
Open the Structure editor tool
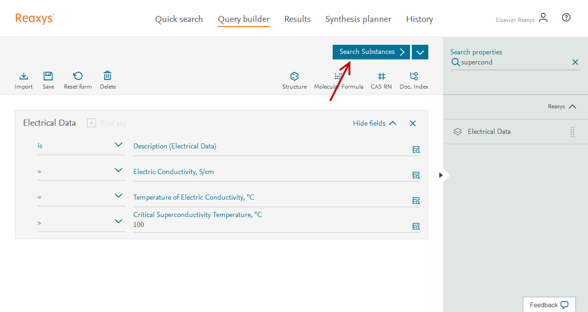click(x=294, y=76)
